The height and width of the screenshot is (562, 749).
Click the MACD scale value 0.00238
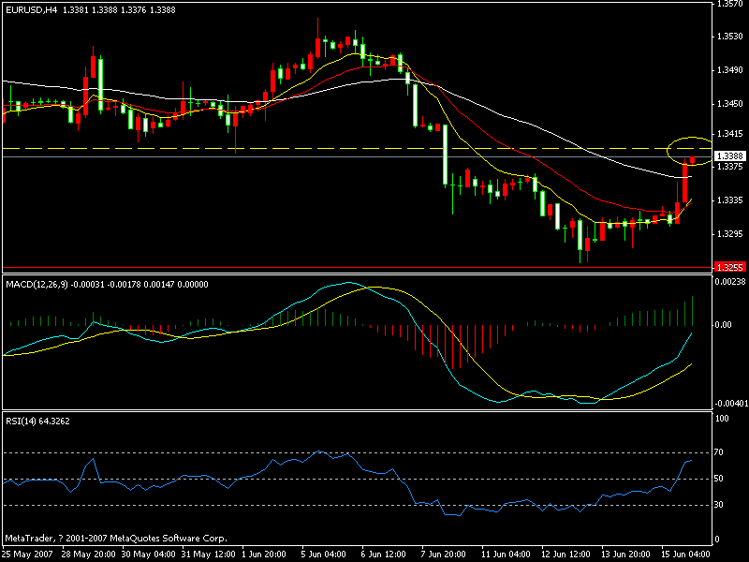[x=730, y=282]
